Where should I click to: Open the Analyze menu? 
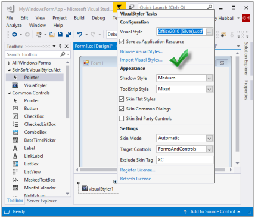tap(14, 26)
